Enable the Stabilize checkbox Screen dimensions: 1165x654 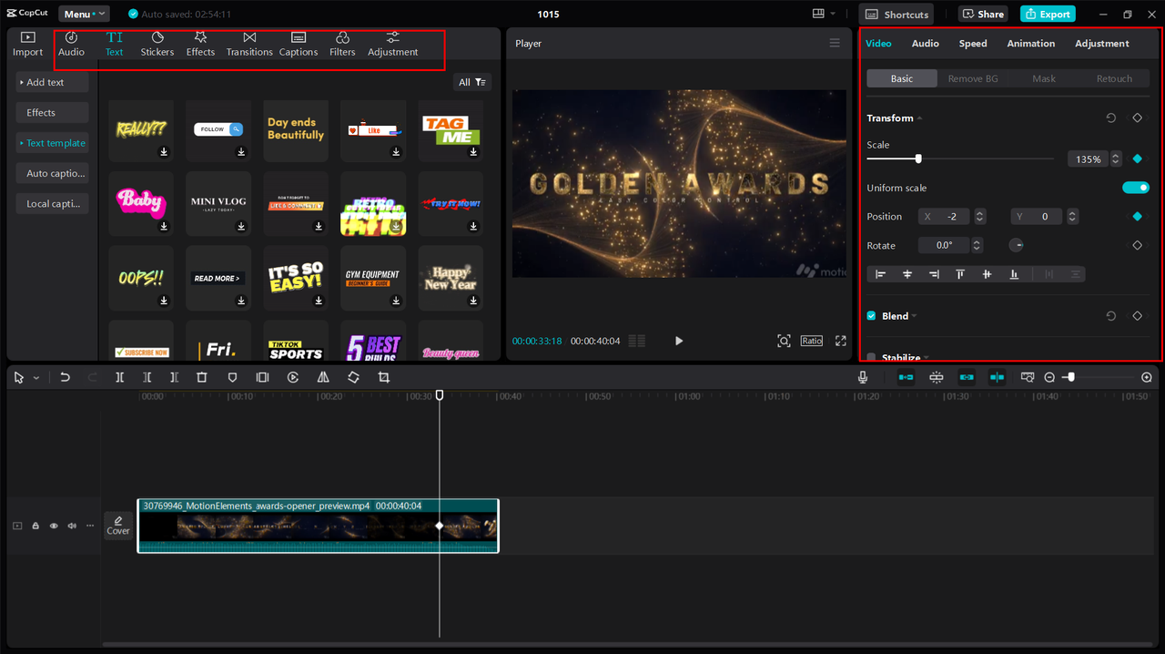click(871, 358)
